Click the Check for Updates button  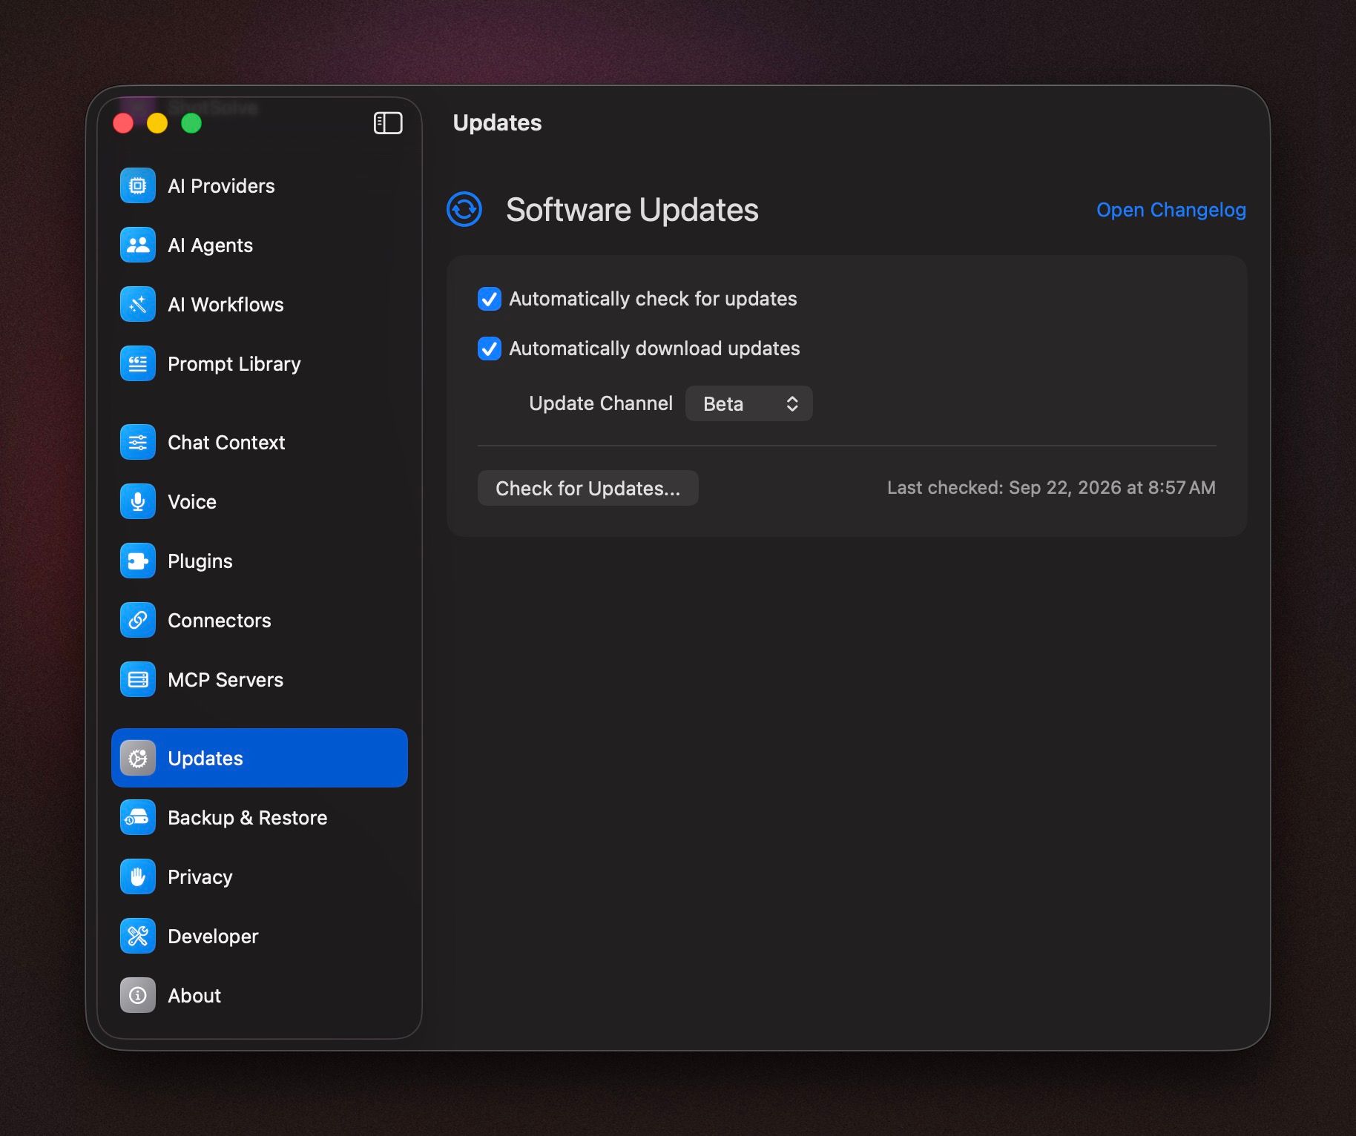(588, 488)
